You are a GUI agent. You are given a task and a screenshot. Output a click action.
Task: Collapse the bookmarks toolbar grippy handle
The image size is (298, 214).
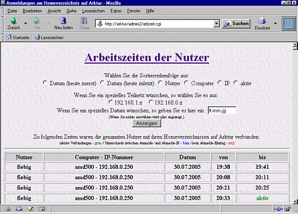[x=2, y=37]
